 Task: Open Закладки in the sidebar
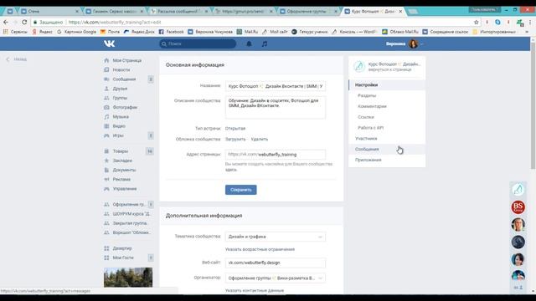click(x=122, y=161)
